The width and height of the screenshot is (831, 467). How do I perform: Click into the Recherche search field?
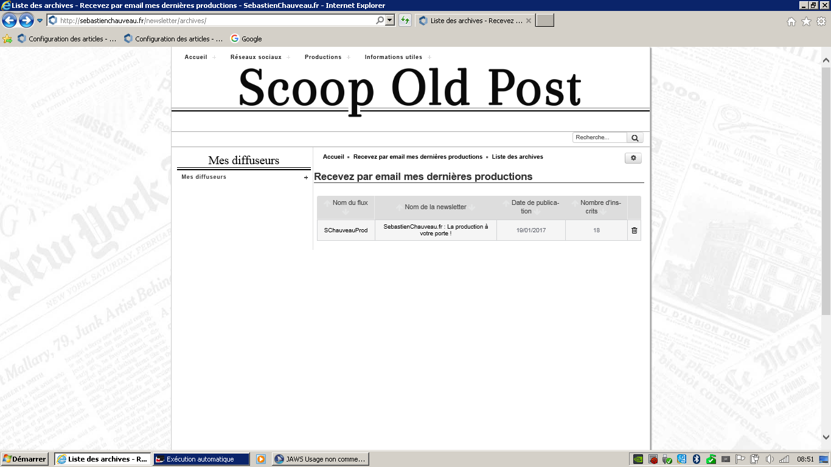tap(599, 137)
